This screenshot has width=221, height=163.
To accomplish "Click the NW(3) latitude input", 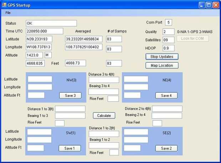I will pos(40,79).
